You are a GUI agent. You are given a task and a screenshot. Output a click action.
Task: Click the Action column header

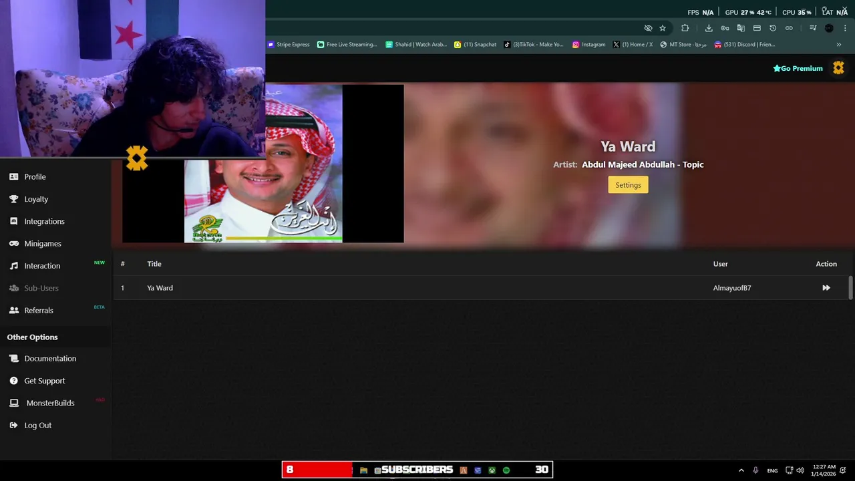click(x=826, y=264)
